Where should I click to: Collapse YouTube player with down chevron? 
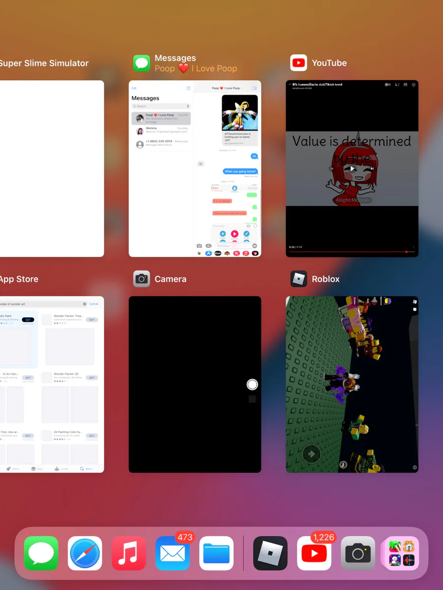pyautogui.click(x=289, y=85)
